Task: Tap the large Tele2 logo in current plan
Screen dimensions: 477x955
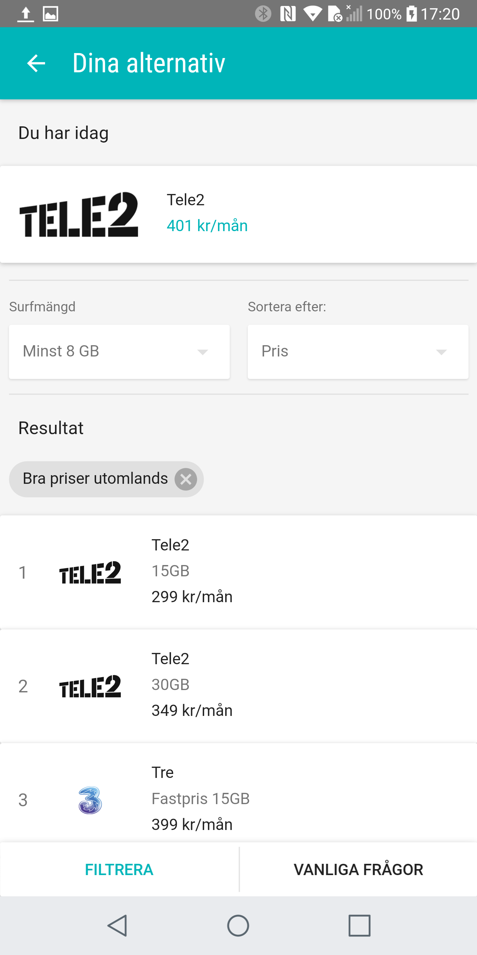Action: pyautogui.click(x=79, y=214)
